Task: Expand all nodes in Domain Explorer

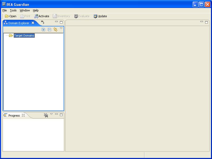Action: click(x=43, y=30)
